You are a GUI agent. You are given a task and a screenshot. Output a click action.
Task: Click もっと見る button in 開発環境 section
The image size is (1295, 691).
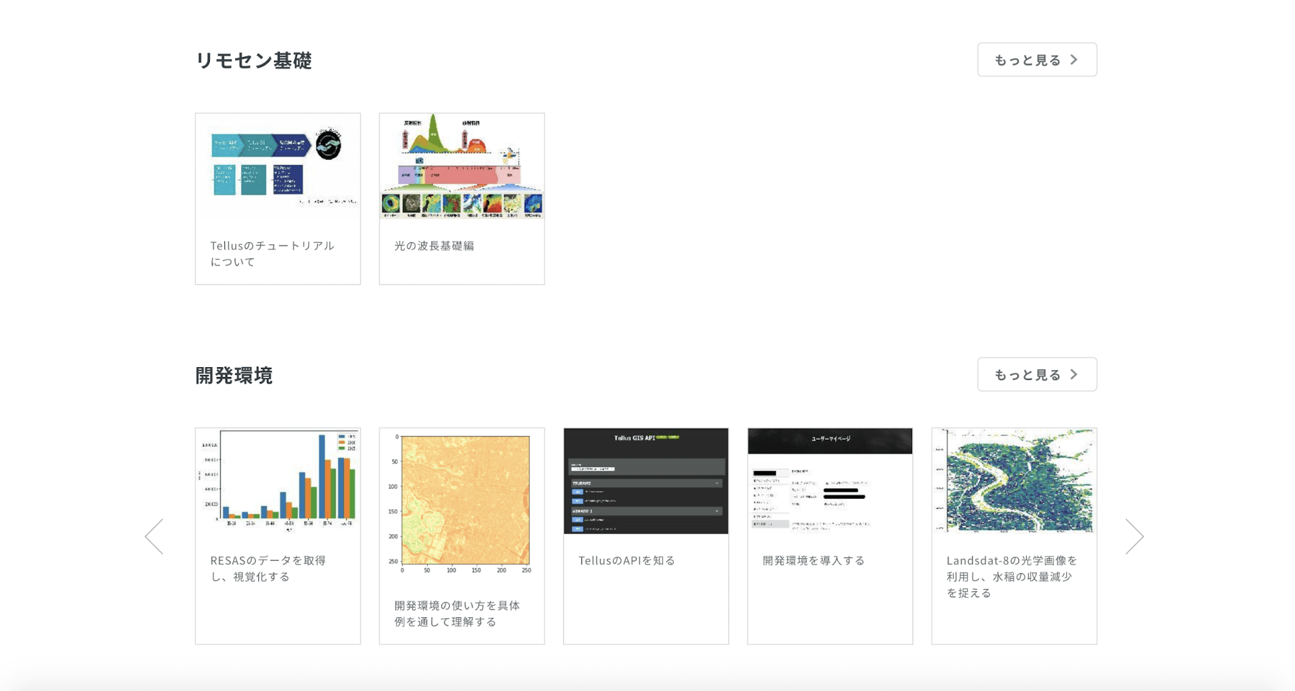click(1037, 374)
